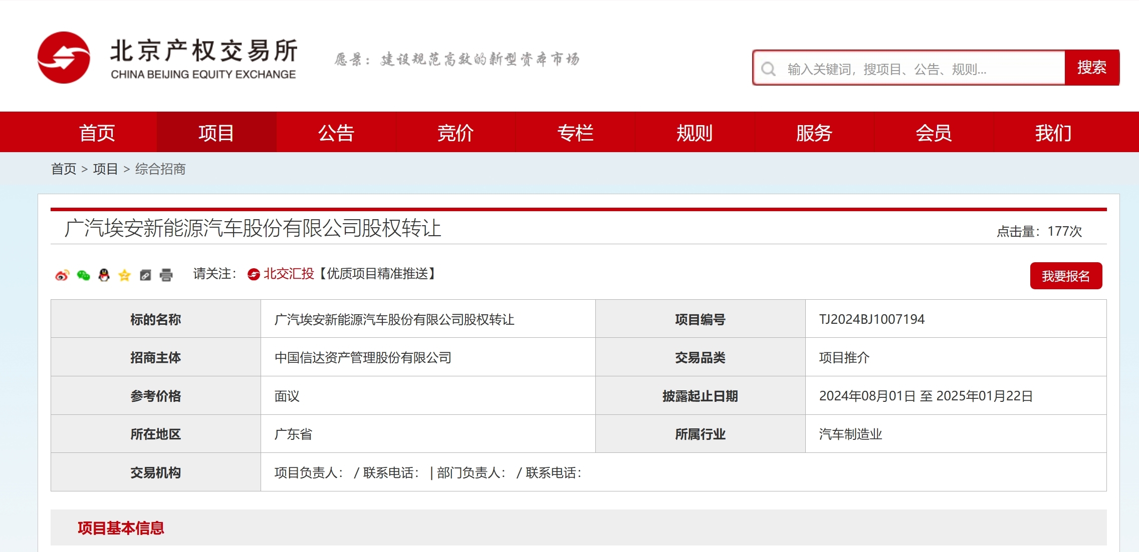Click the 所在地区 header cell
1139x552 pixels.
(156, 434)
